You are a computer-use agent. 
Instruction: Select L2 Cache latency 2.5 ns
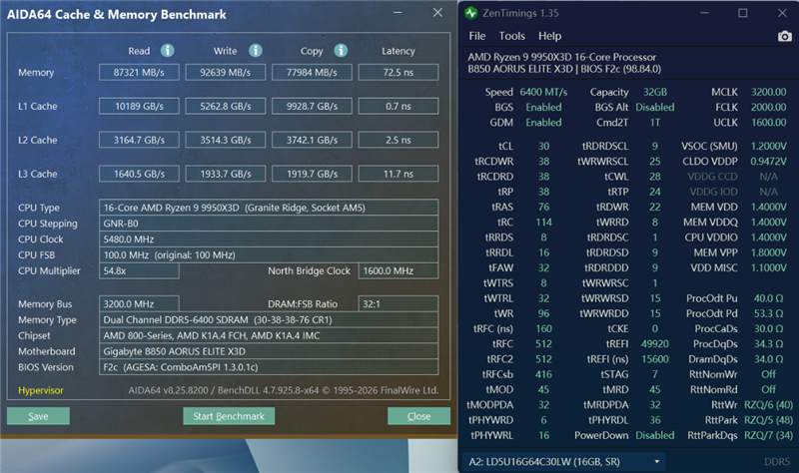398,140
